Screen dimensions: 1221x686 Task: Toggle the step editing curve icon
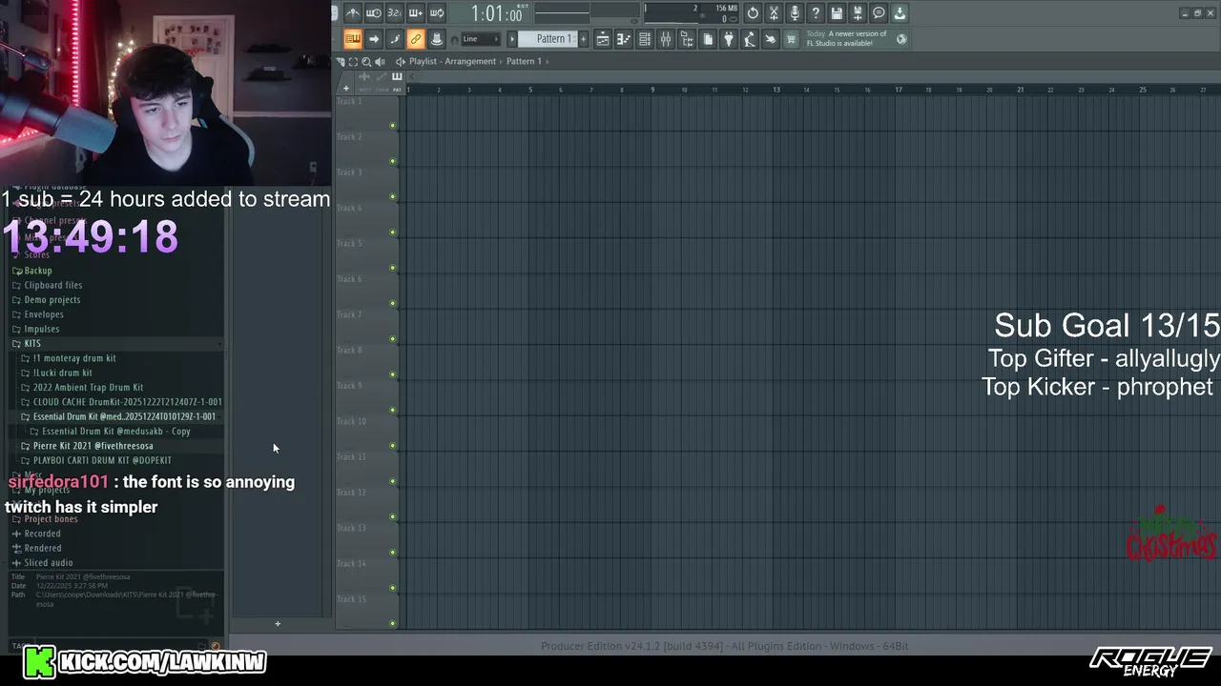395,39
